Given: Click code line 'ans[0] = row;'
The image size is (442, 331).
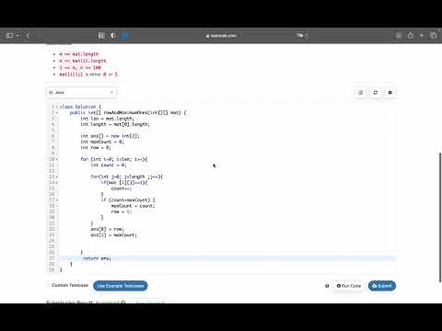Looking at the screenshot, I should point(108,229).
